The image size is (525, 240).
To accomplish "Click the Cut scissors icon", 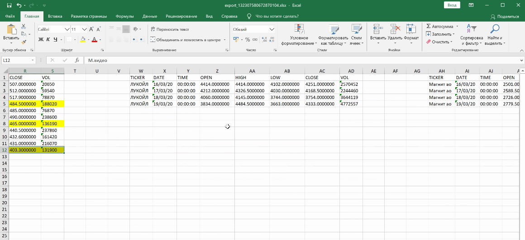I will point(24,27).
